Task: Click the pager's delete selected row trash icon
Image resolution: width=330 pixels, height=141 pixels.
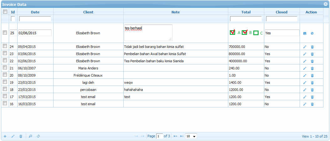Action: 21,136
